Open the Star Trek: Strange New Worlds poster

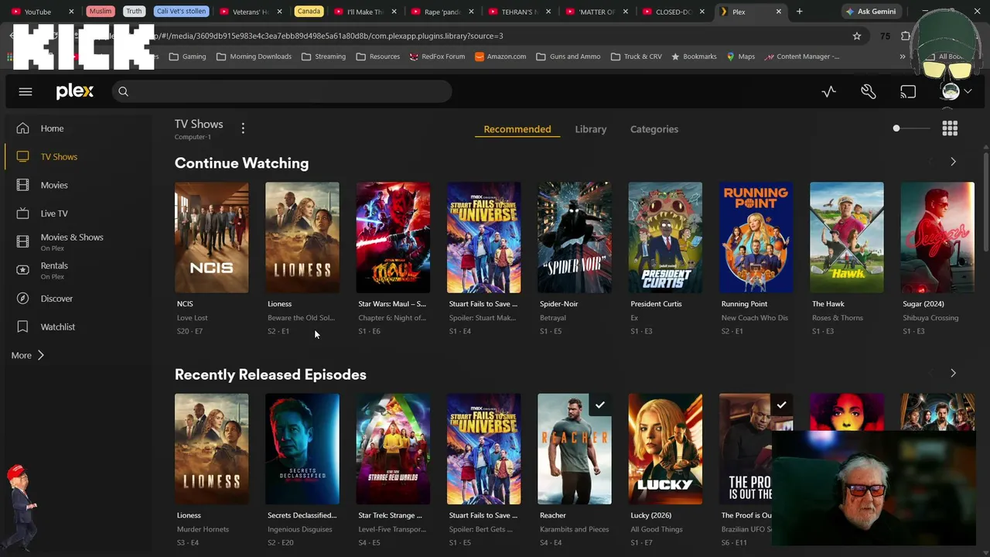click(393, 449)
